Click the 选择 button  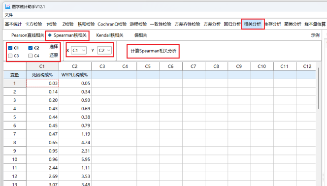point(54,47)
